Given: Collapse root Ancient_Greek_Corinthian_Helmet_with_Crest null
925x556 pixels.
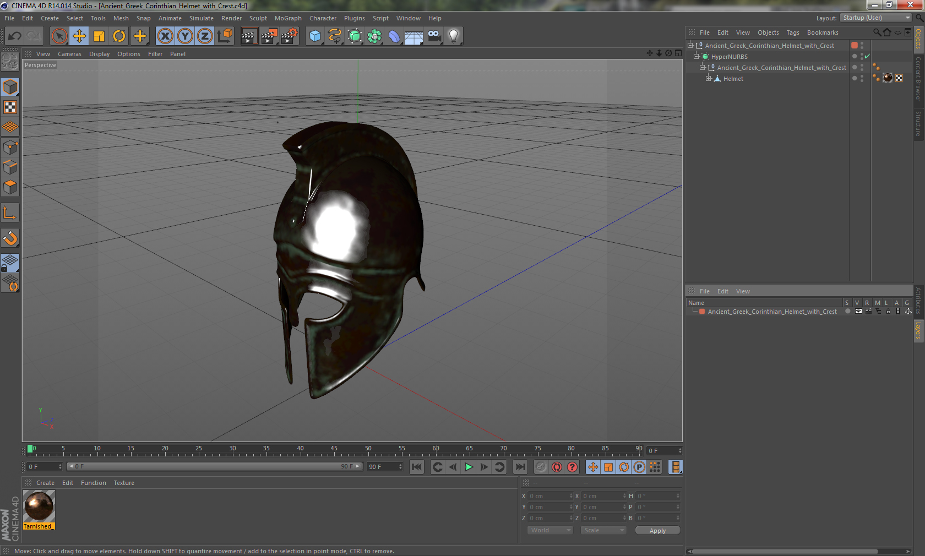Looking at the screenshot, I should click(690, 45).
